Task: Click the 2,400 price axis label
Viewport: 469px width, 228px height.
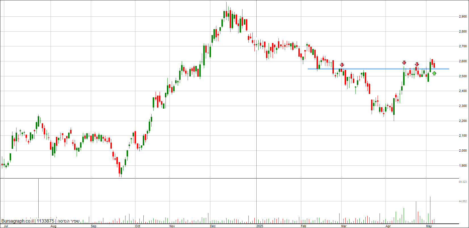Action: point(463,91)
